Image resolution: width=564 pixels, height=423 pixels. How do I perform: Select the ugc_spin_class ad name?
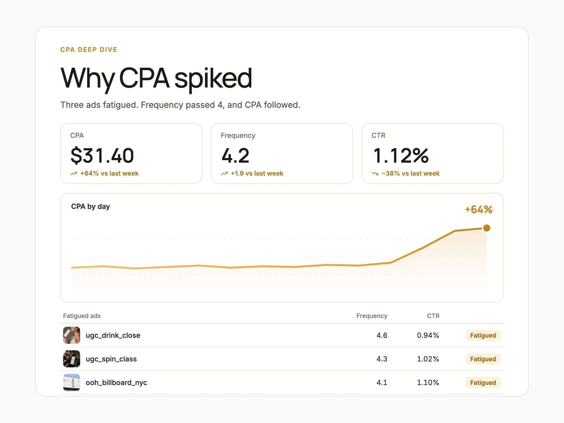pyautogui.click(x=111, y=359)
